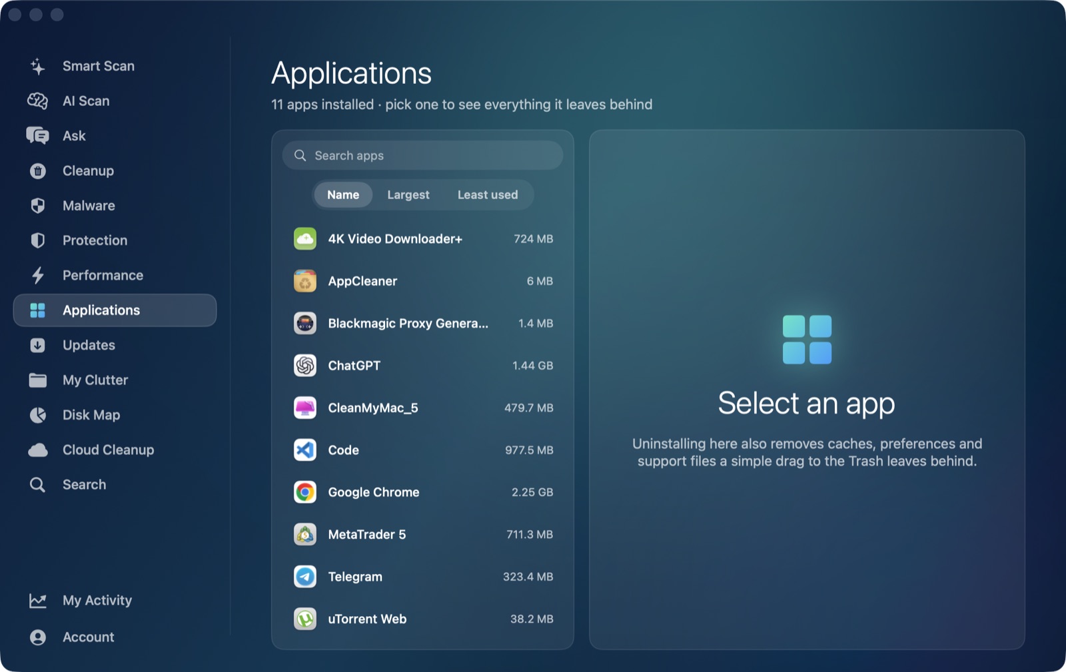Viewport: 1066px width, 672px height.
Task: Click the AI Scan brain icon
Action: (x=38, y=101)
